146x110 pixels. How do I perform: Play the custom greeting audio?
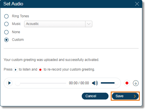coord(9,83)
